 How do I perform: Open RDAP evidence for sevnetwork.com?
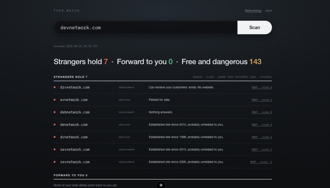coord(262,150)
